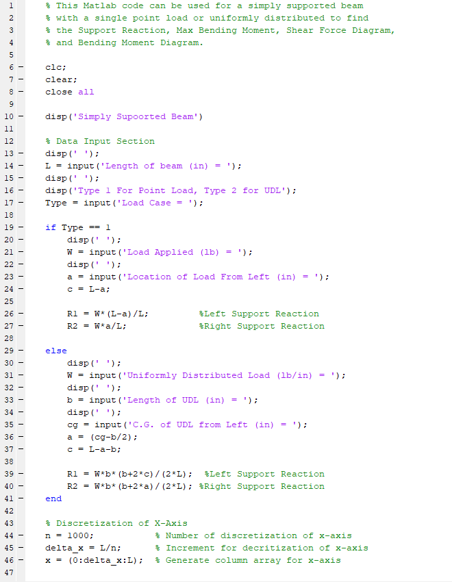Click the 'else' keyword
This screenshot has width=452, height=582.
click(56, 351)
